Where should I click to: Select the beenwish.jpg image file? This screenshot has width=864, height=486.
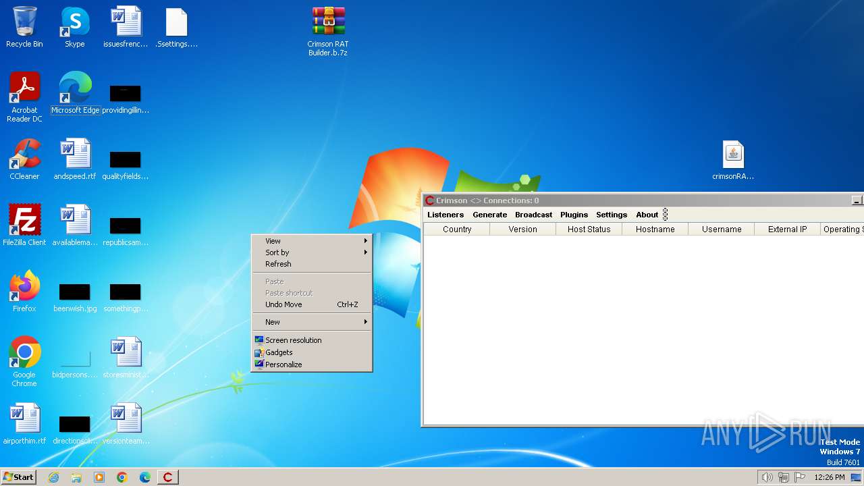[x=75, y=297]
